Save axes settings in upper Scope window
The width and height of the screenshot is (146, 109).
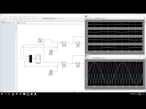pyautogui.click(x=97, y=18)
